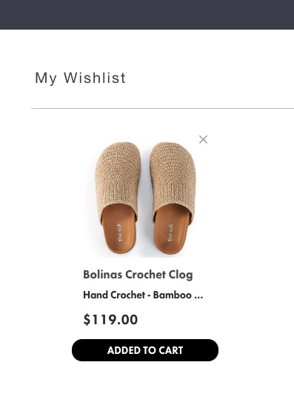Click the word 'Wishlist' in the heading

[x=95, y=78]
